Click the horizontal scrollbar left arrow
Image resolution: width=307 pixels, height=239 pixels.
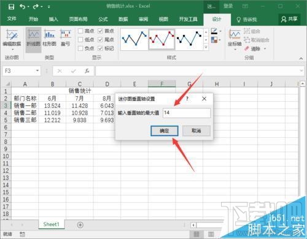[x=193, y=225]
